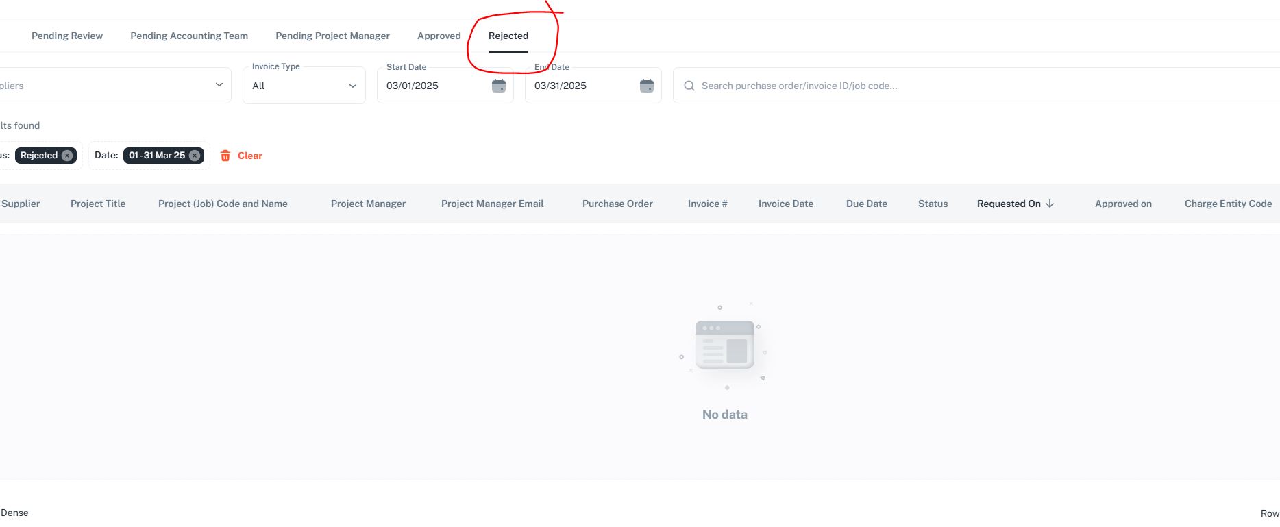Open the Start Date calendar picker icon

(x=499, y=86)
